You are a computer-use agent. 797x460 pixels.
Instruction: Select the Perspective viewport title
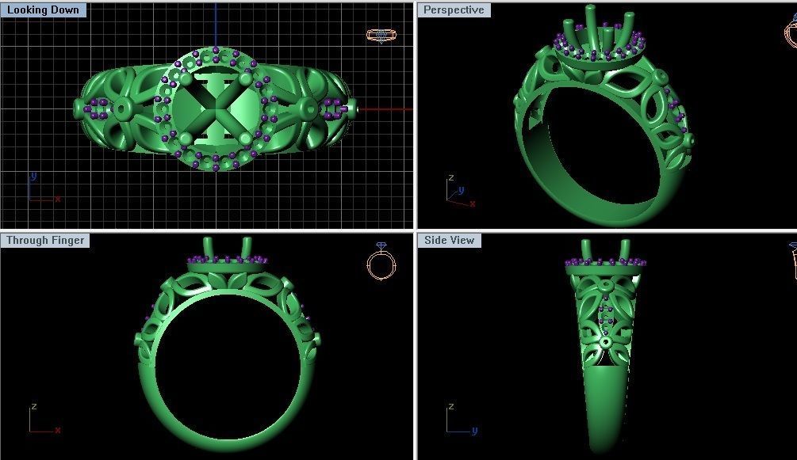click(x=454, y=10)
